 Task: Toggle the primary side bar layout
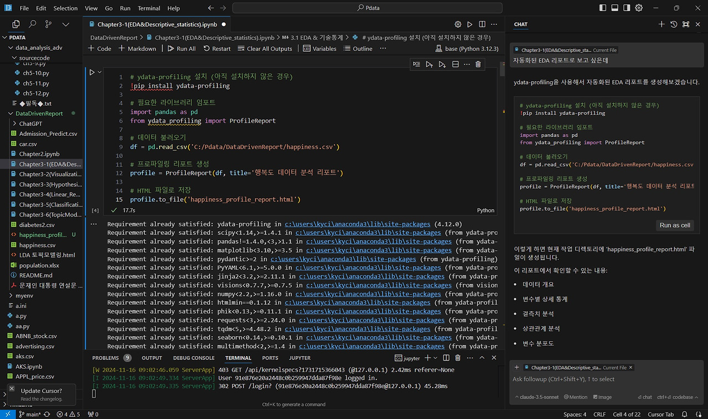(x=602, y=8)
